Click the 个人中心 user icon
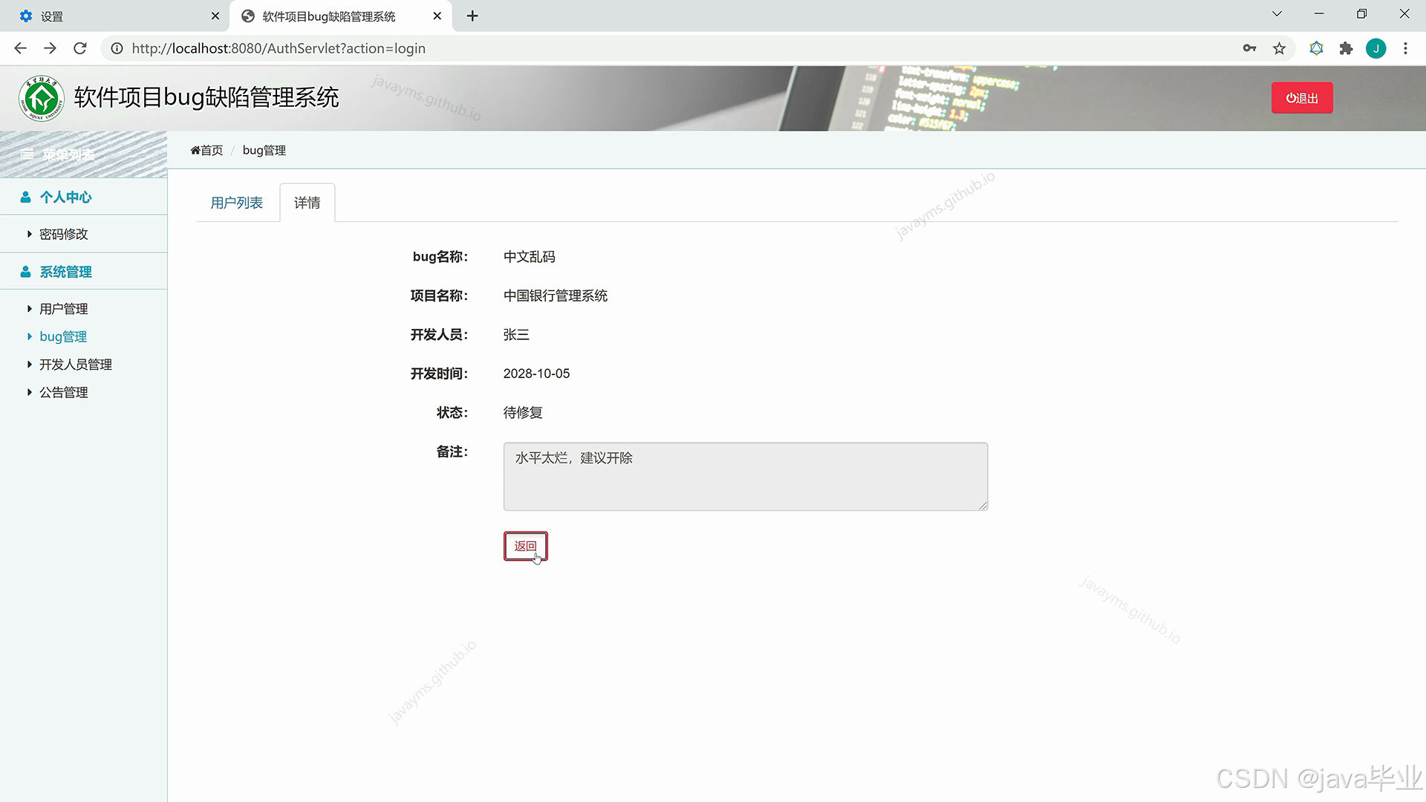Viewport: 1426px width, 802px height. pos(25,197)
